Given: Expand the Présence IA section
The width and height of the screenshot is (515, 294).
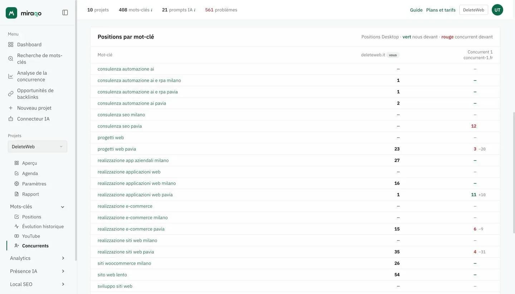Looking at the screenshot, I should click(38, 271).
